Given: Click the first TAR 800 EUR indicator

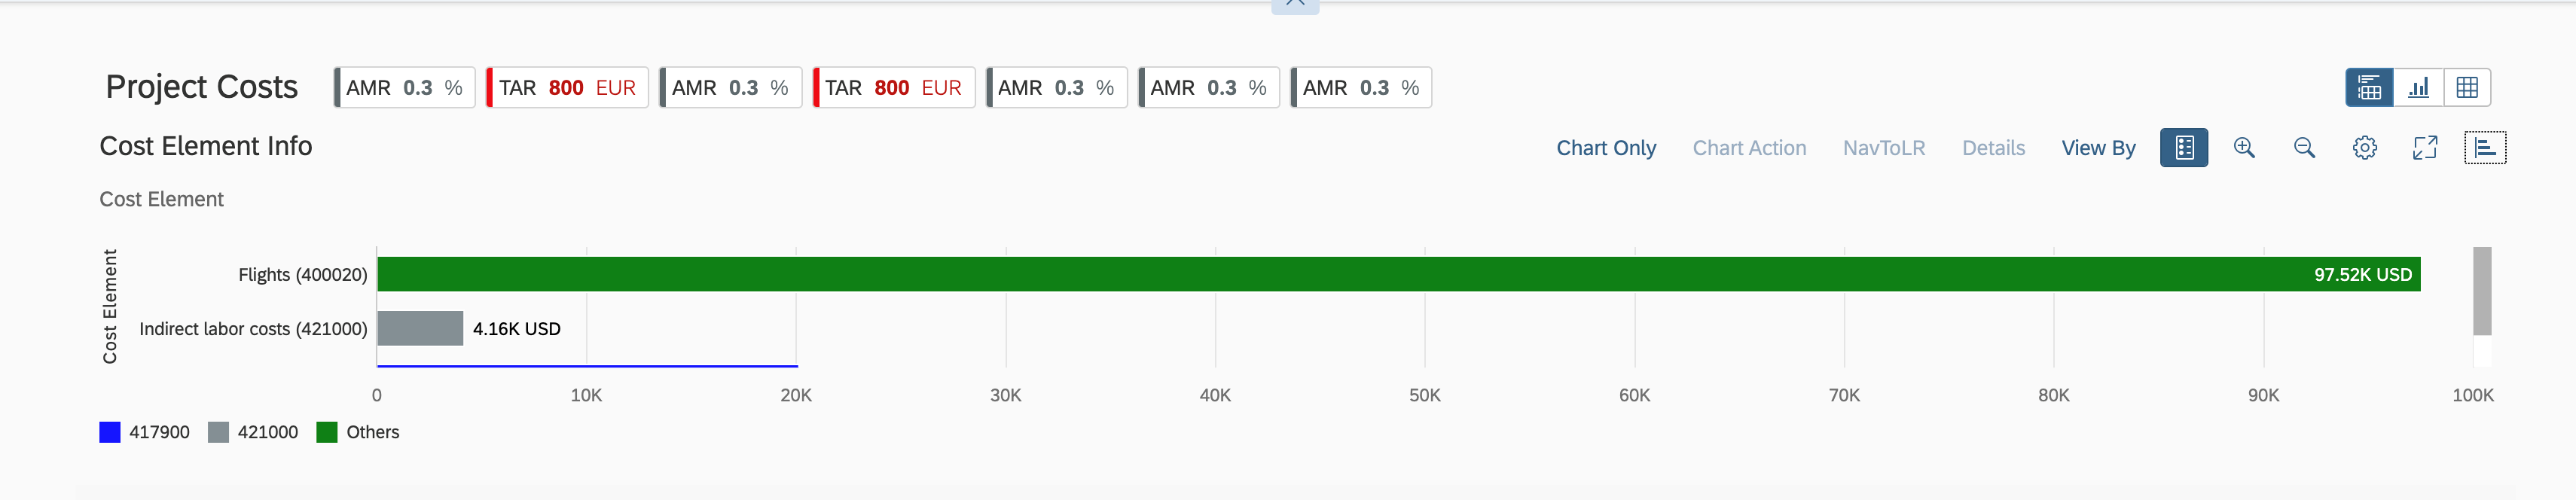Looking at the screenshot, I should pos(567,88).
